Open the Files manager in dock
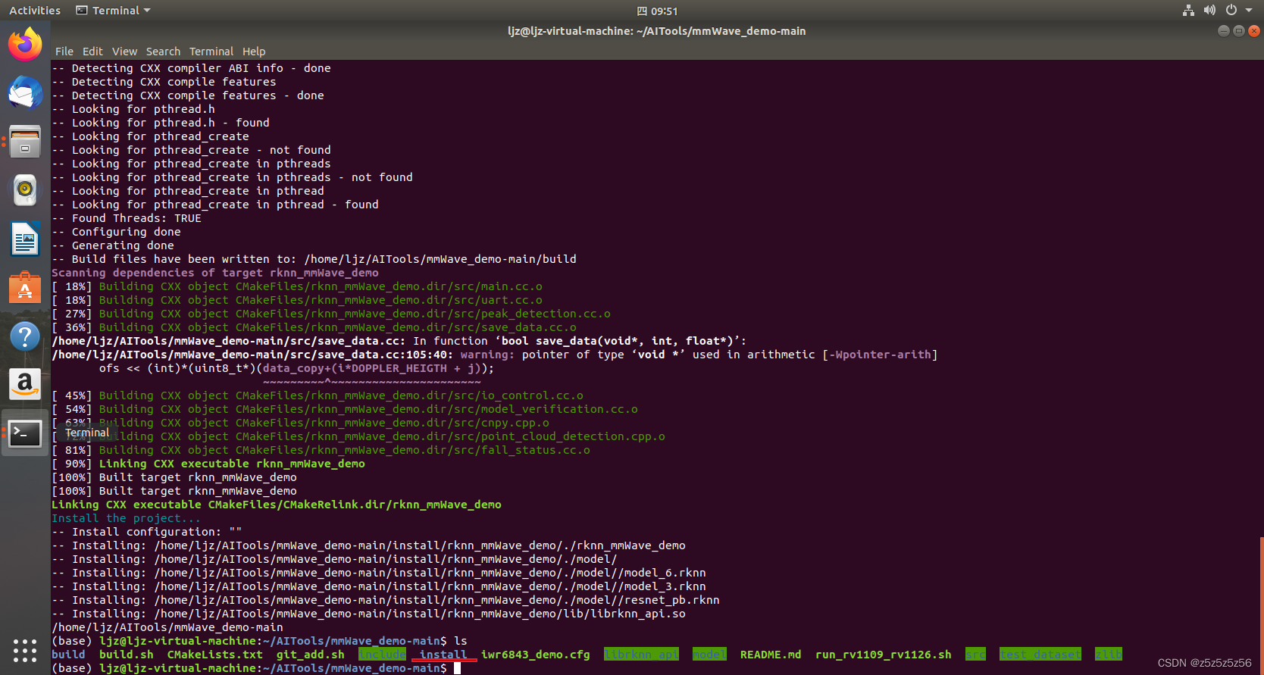The width and height of the screenshot is (1264, 675). (x=25, y=142)
